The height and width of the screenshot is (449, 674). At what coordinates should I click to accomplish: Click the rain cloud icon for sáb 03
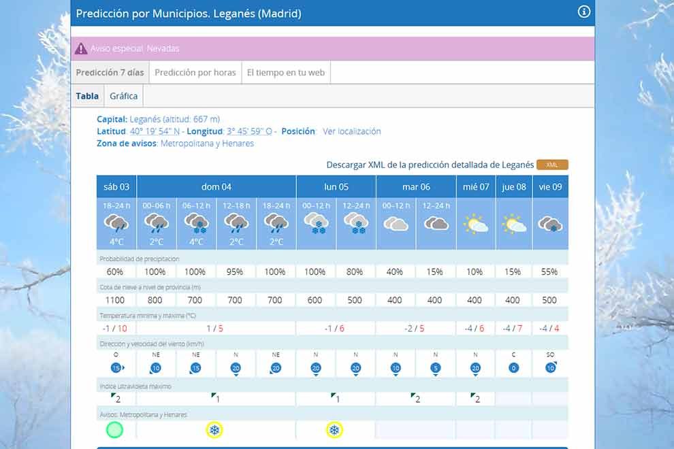point(116,223)
